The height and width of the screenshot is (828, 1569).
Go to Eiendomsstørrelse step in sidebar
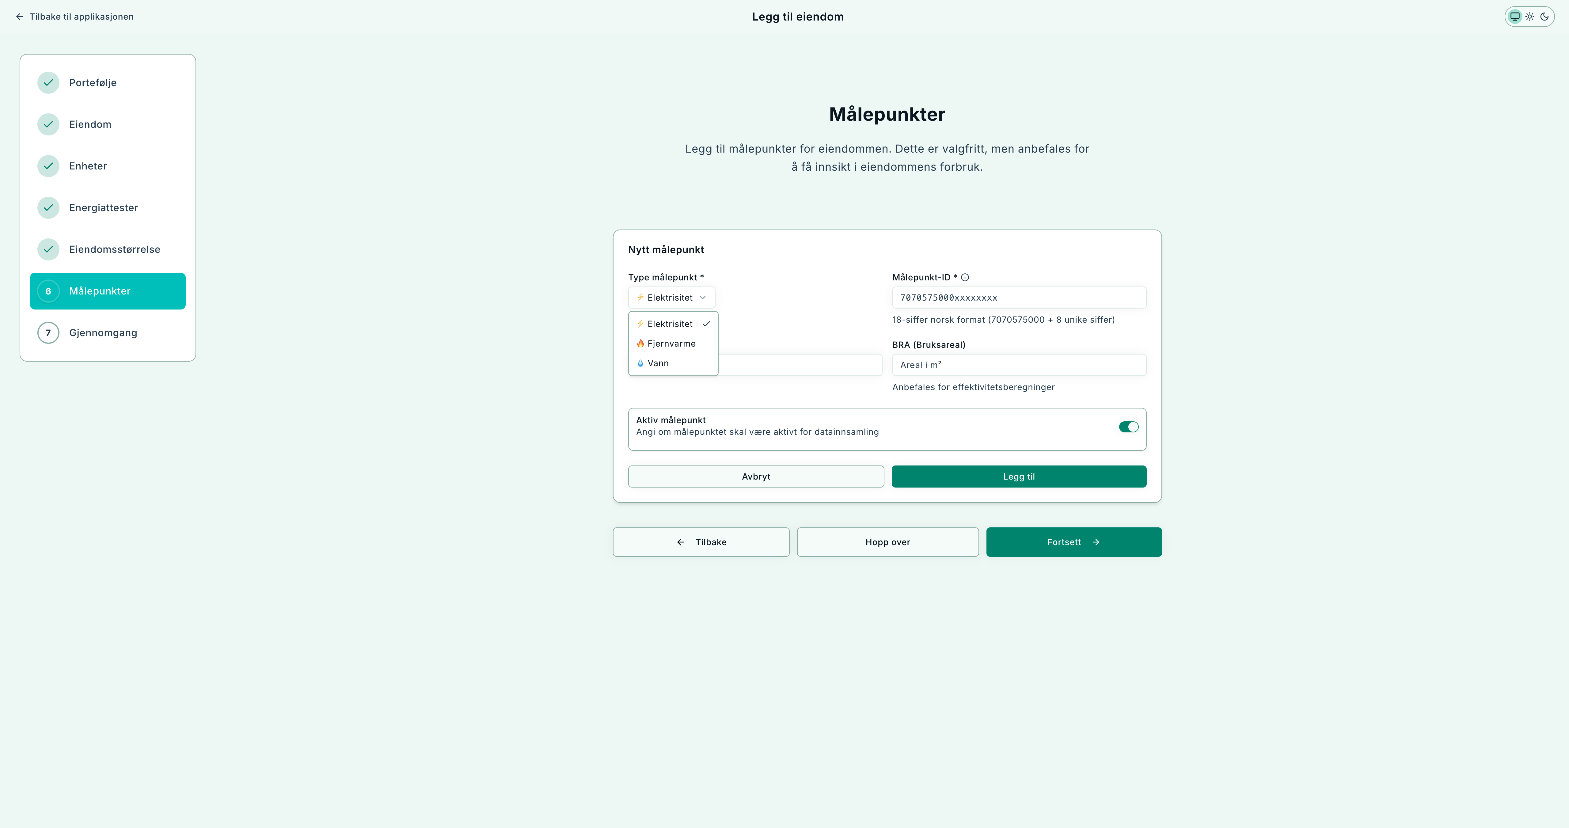(115, 249)
